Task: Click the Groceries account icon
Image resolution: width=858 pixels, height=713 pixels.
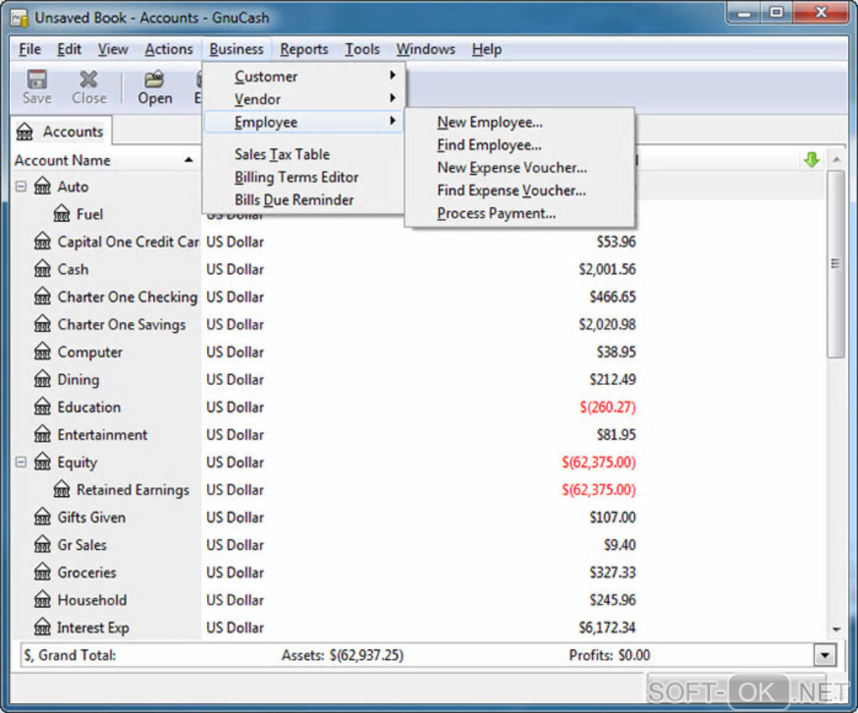Action: tap(42, 573)
